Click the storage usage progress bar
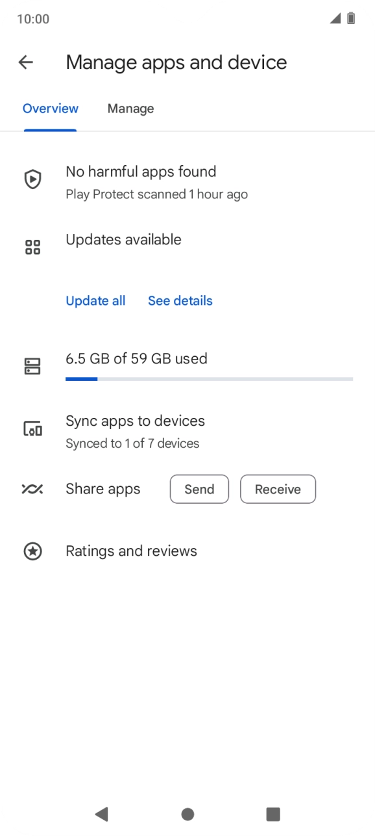 click(x=209, y=378)
